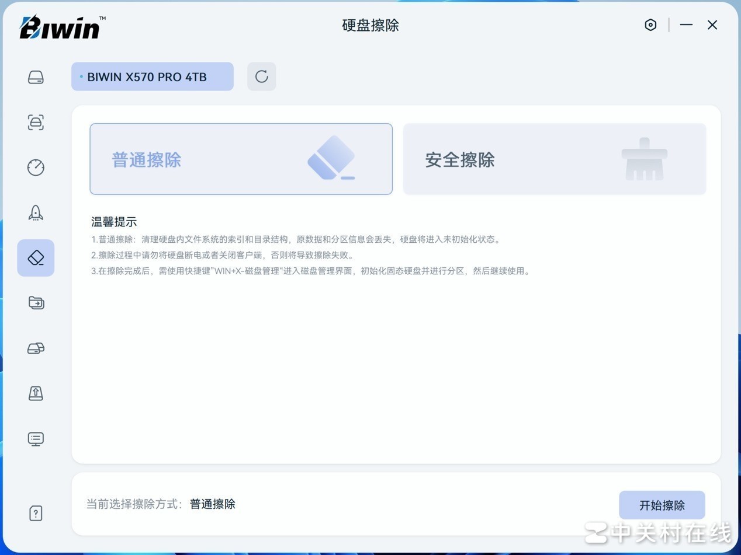This screenshot has width=741, height=555.
Task: Click the Biwin logo
Action: [63, 27]
